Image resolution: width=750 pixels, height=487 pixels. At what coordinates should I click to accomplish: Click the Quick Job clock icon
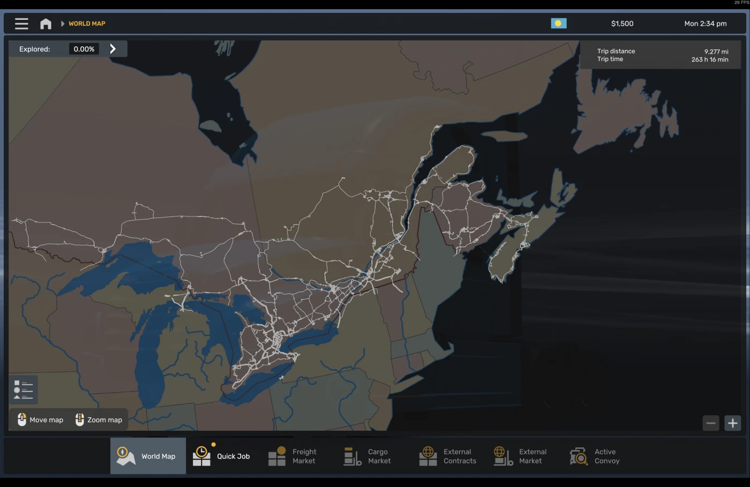pyautogui.click(x=201, y=455)
